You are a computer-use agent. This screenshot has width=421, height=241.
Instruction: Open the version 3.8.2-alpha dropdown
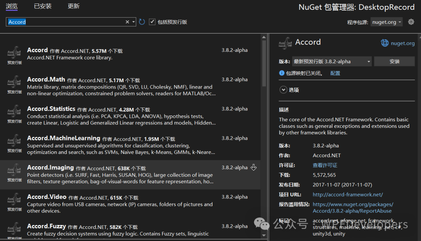(x=332, y=62)
